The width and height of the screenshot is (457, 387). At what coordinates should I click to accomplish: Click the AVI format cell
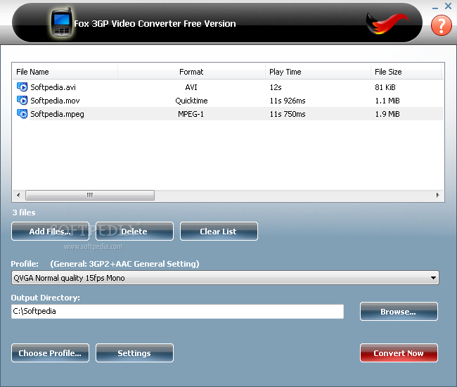point(191,87)
